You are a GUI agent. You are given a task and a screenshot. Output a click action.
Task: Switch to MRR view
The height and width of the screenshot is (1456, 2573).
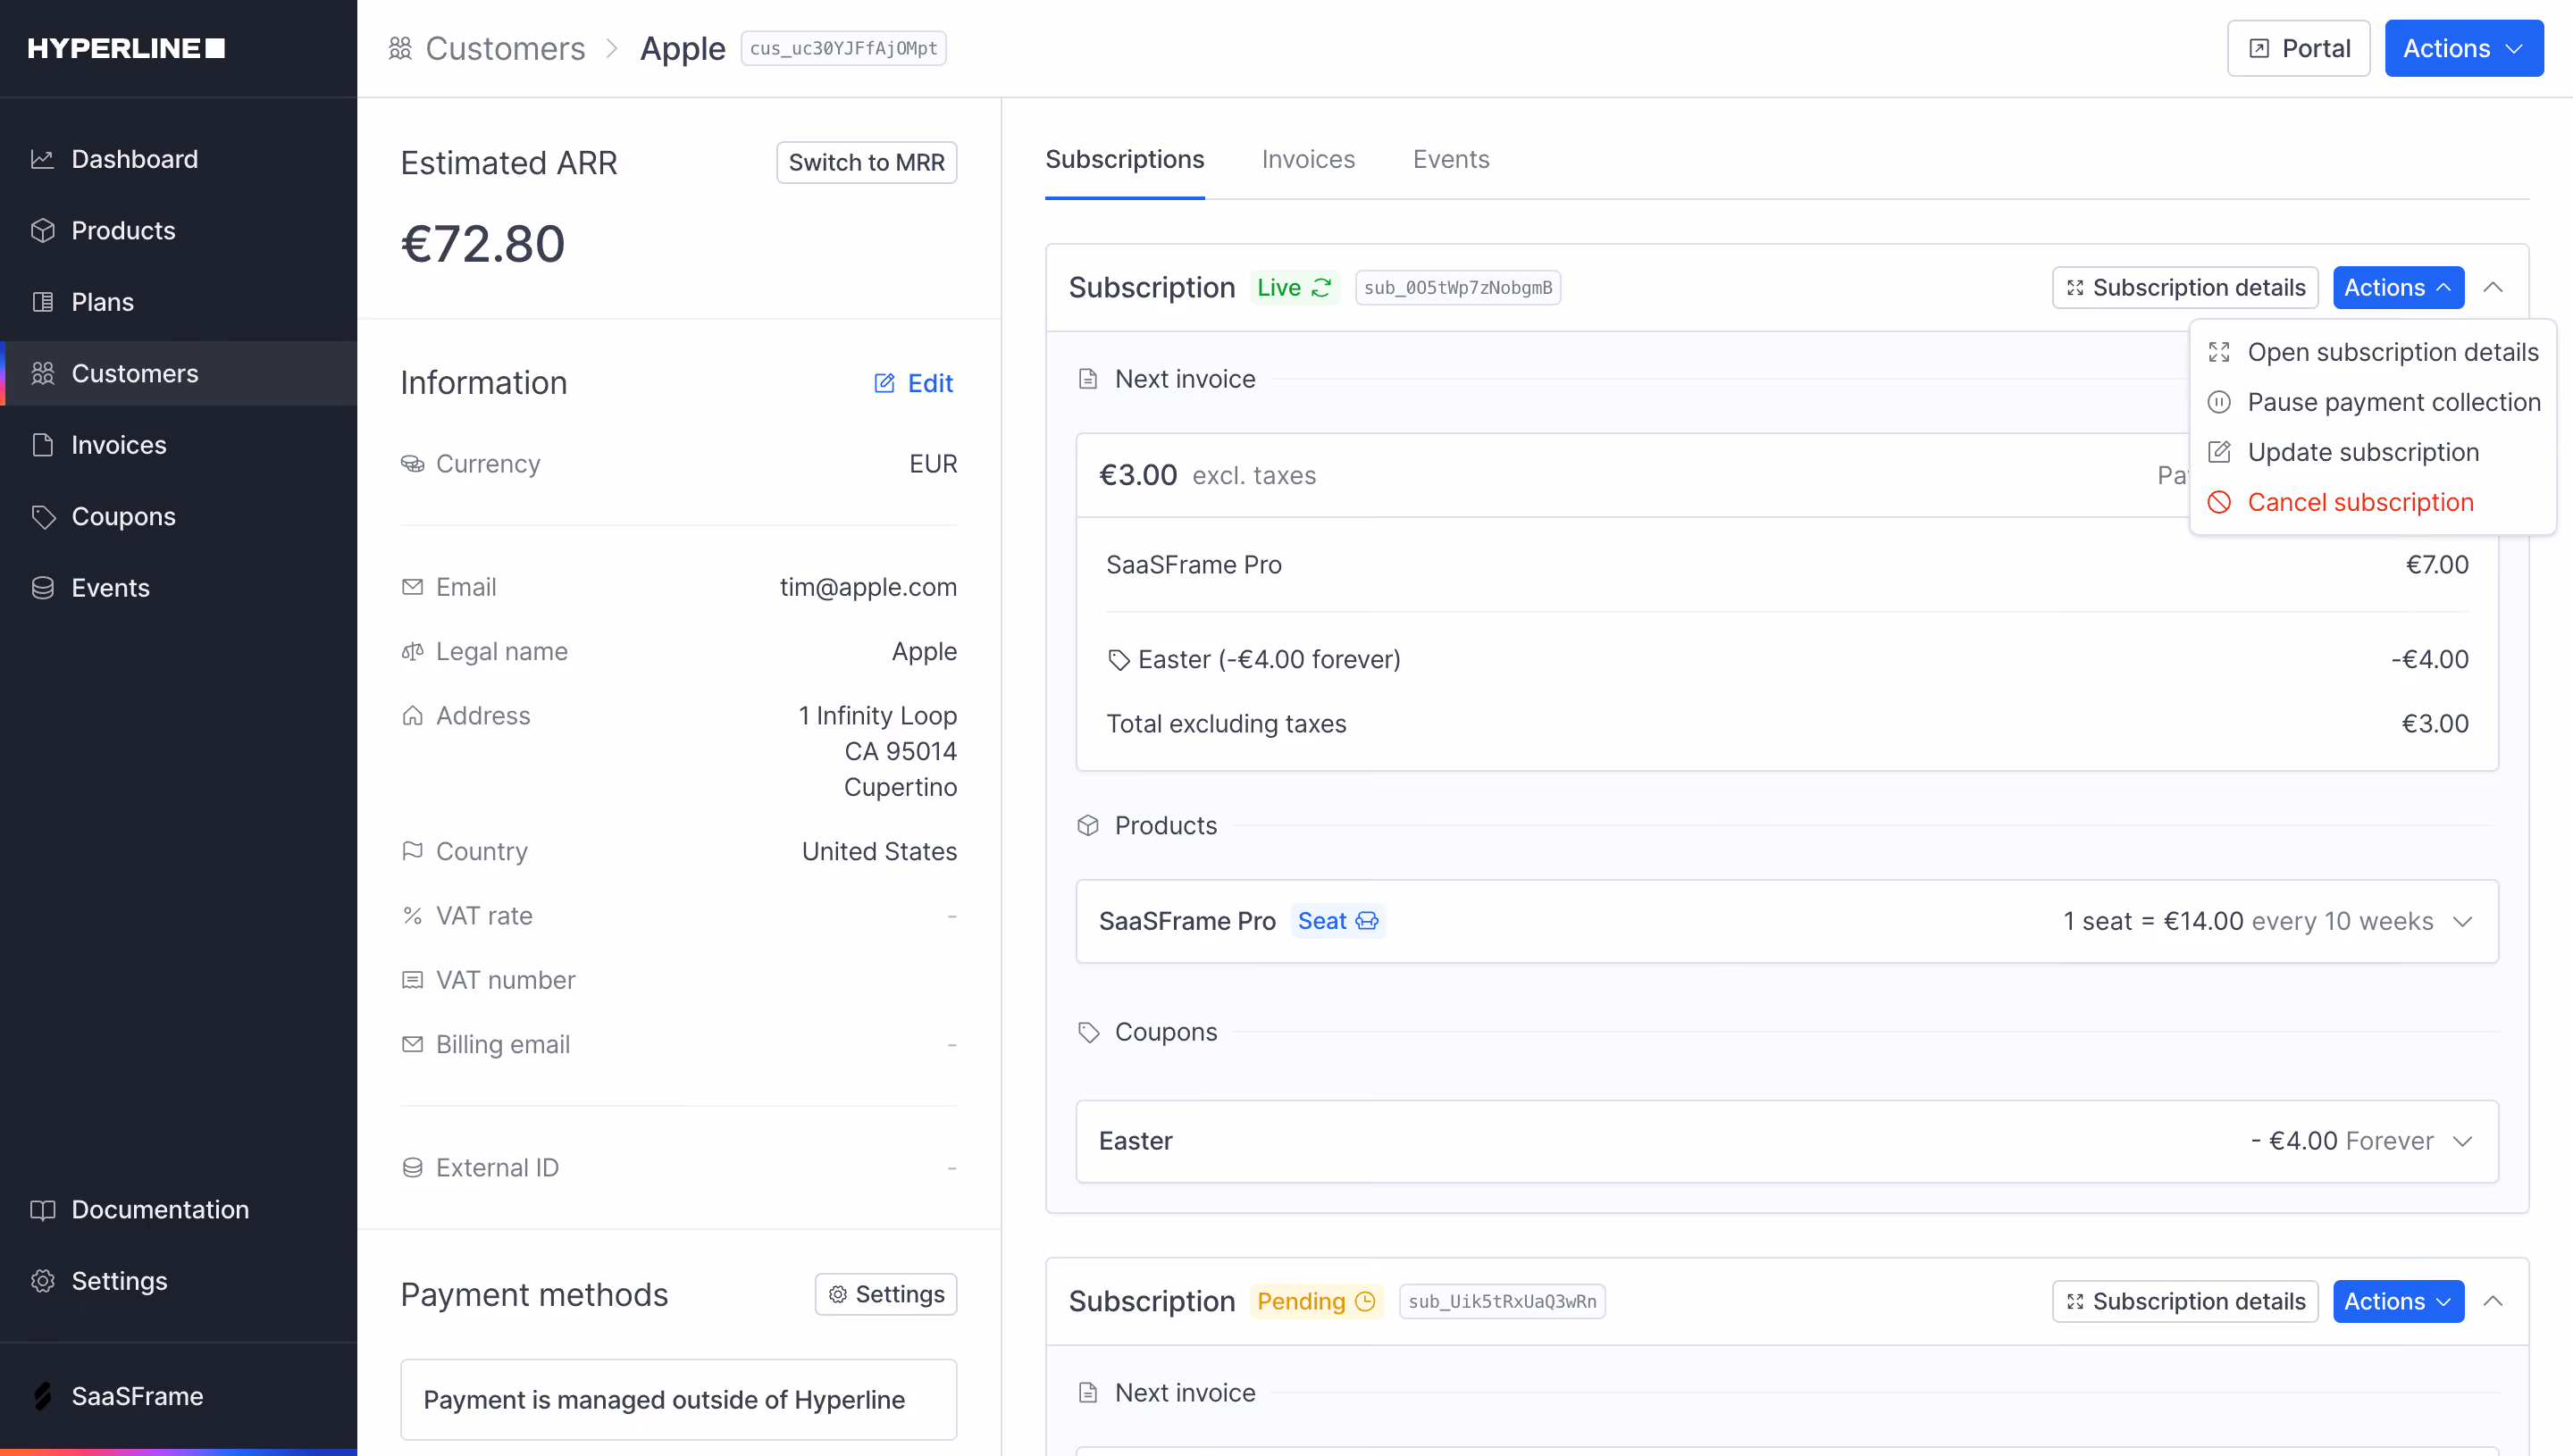pos(866,162)
